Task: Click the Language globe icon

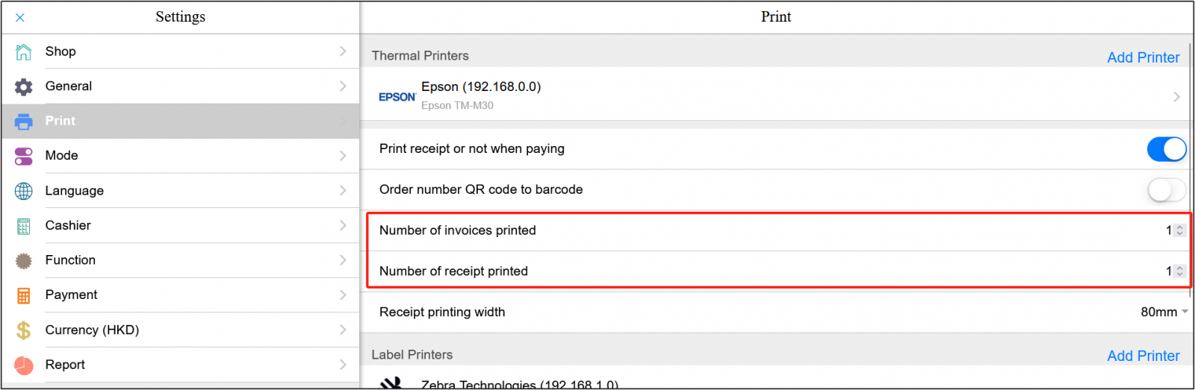Action: 24,191
